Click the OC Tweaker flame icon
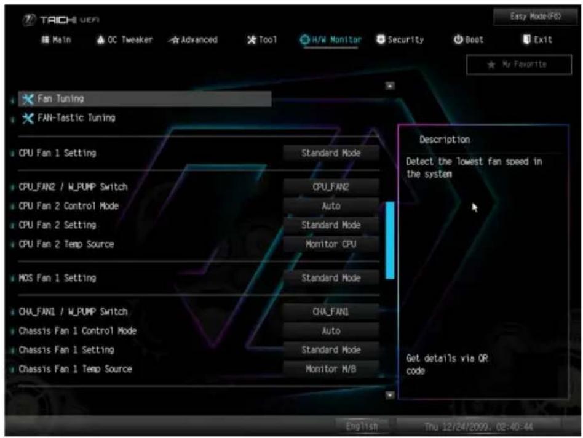The image size is (583, 438). (x=100, y=40)
